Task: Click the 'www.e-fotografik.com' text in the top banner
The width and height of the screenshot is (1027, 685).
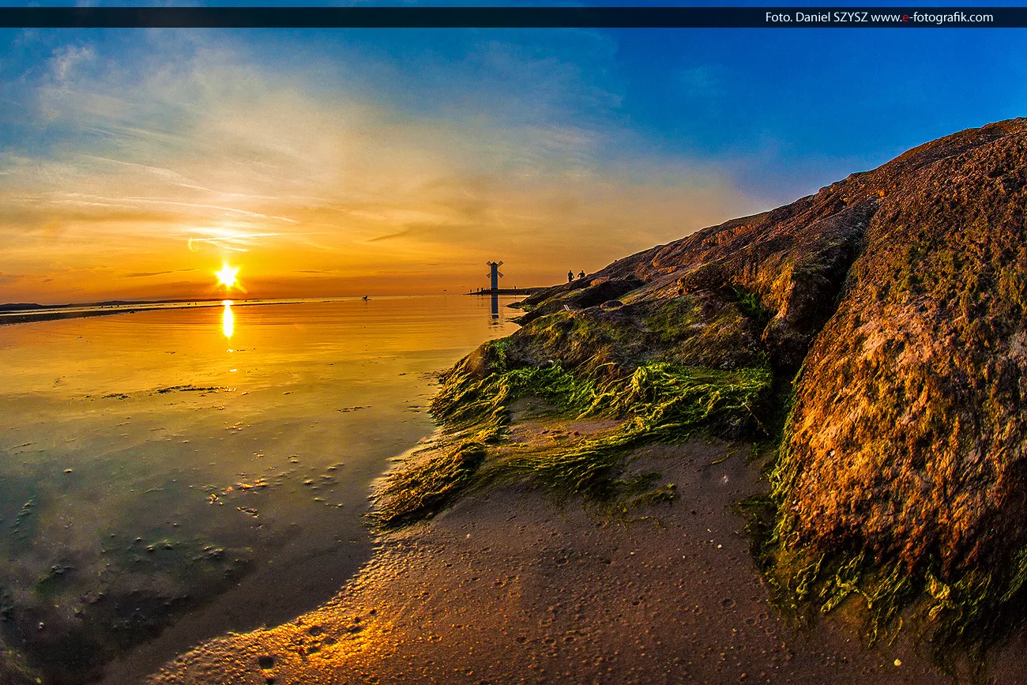Action: tap(931, 17)
